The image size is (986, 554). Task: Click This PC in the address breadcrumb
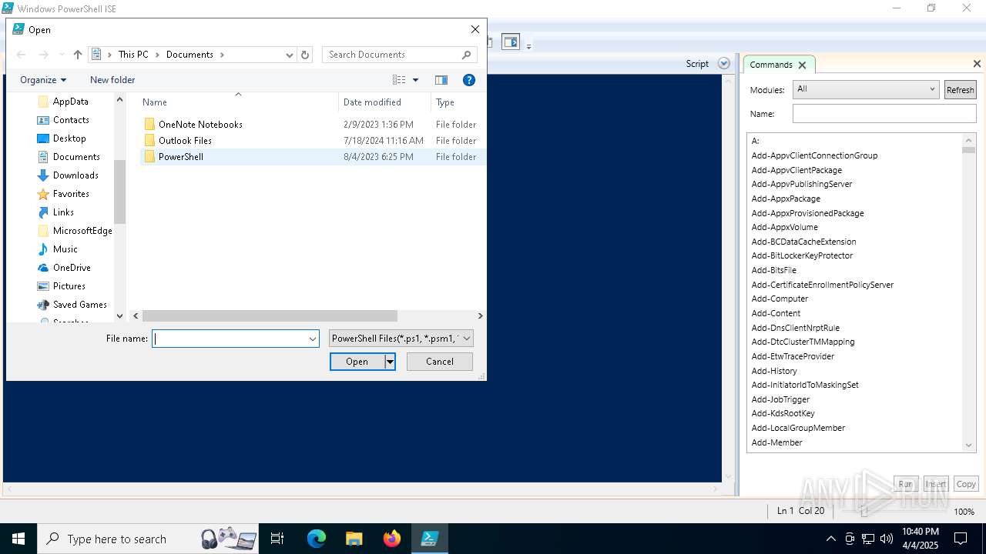coord(133,55)
